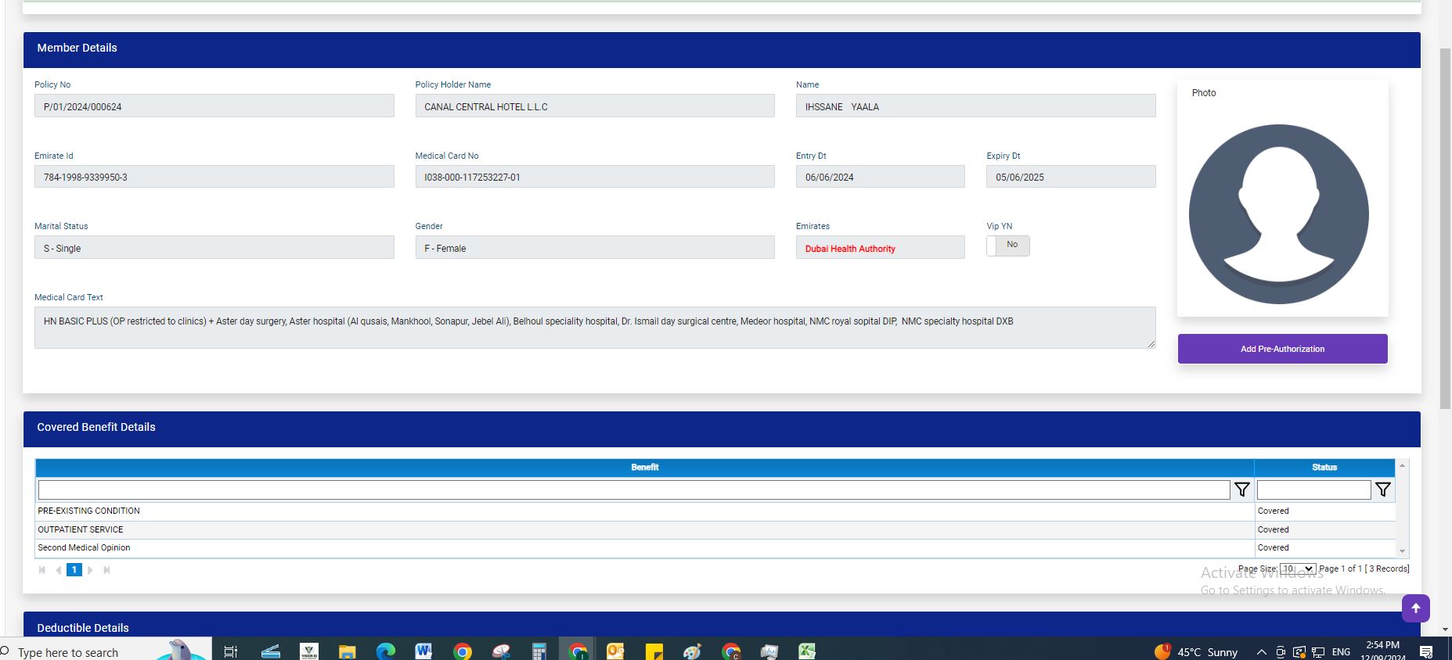1452x660 pixels.
Task: Click the Policy No field
Action: pos(214,106)
